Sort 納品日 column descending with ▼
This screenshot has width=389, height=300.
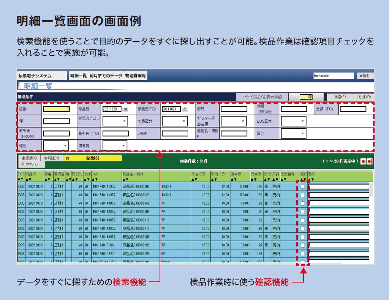[x=30, y=179]
